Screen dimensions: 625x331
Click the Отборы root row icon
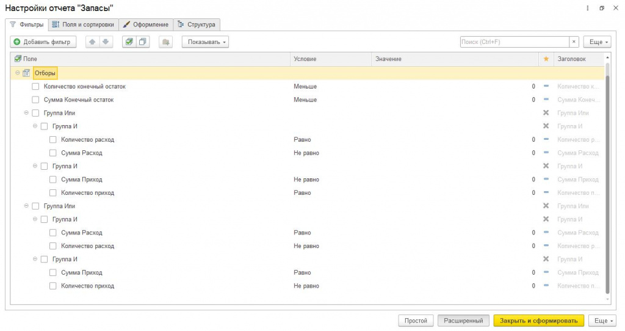point(26,73)
